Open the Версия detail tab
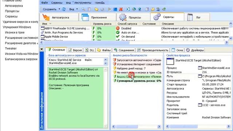Image resolution: width=233 pixels, height=131 pixels. click(75, 50)
